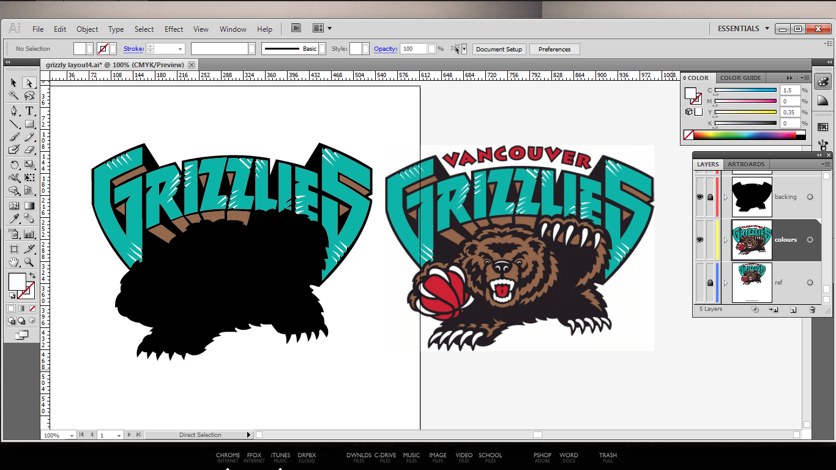Unlock the backing layer
836x470 pixels.
pos(711,197)
